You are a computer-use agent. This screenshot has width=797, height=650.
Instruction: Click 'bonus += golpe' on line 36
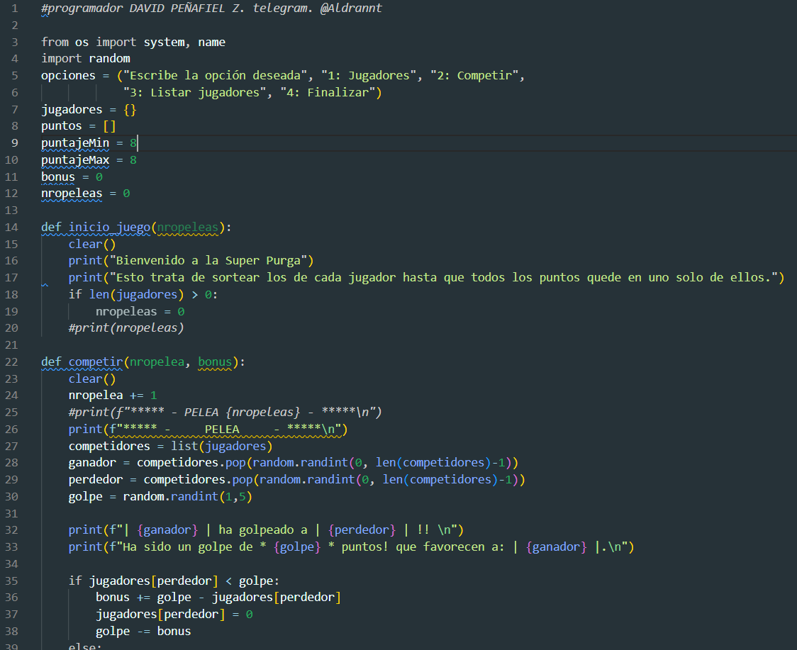tap(143, 597)
